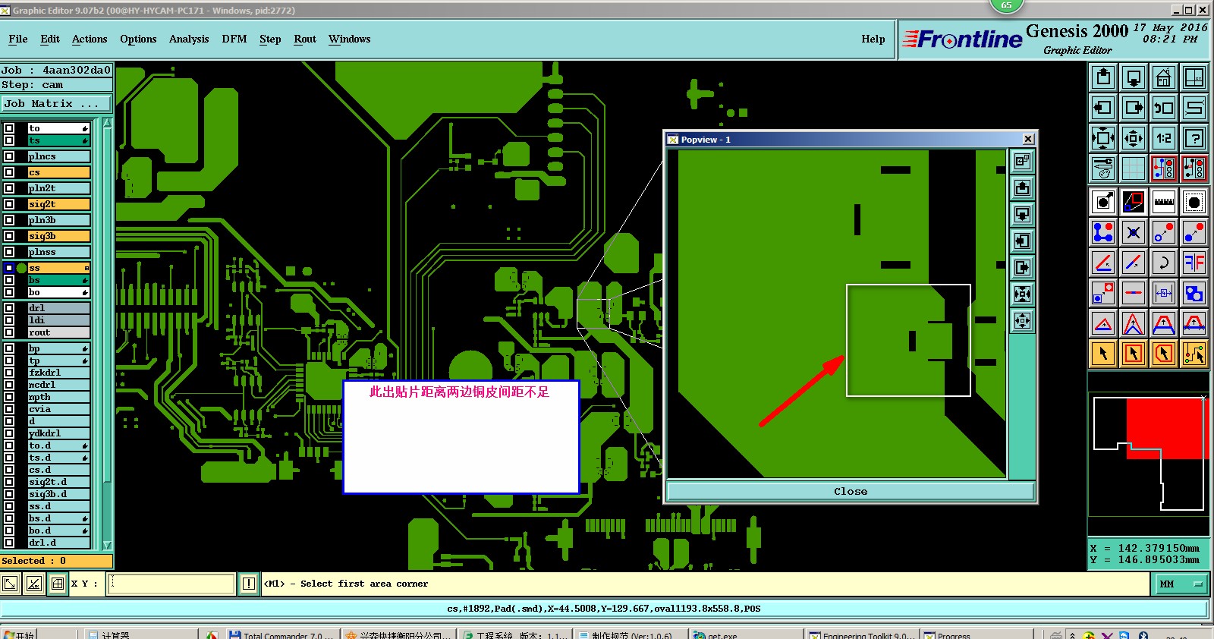Open the File menu
This screenshot has height=639, width=1214.
pos(18,39)
